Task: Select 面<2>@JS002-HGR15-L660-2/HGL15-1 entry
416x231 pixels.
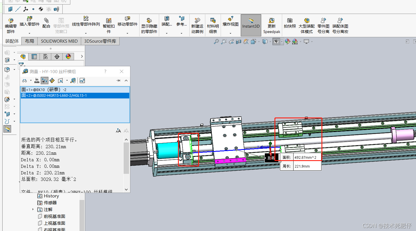Action: point(75,96)
